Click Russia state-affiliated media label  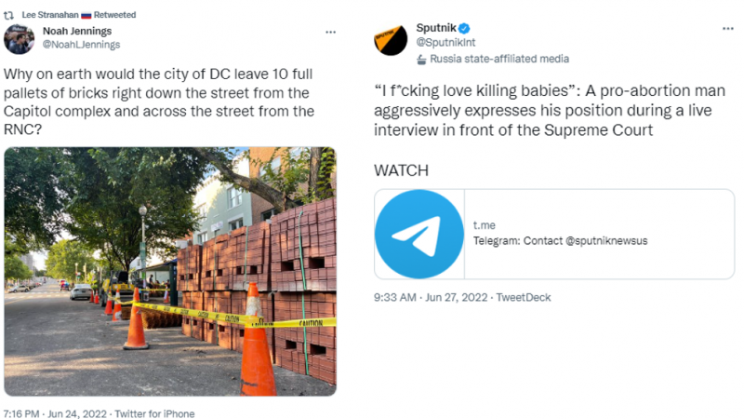click(x=499, y=59)
